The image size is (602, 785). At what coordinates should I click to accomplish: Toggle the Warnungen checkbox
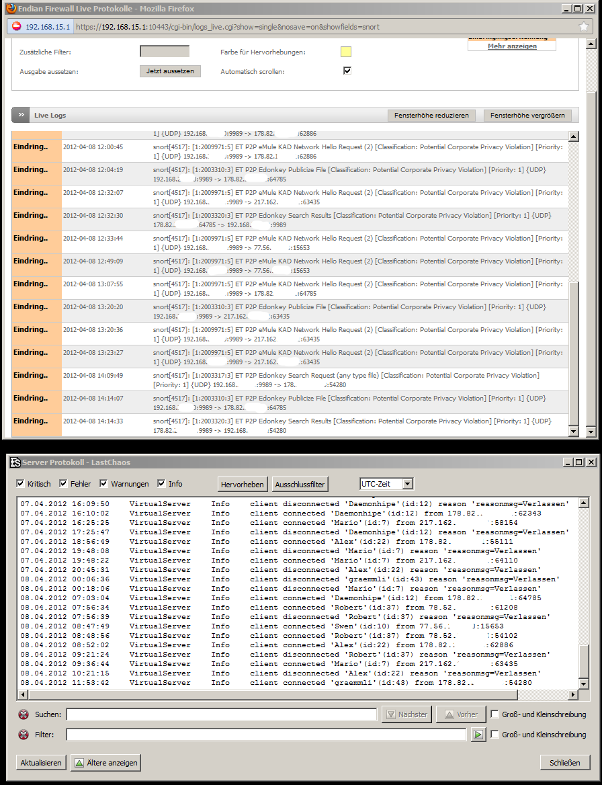pos(104,484)
